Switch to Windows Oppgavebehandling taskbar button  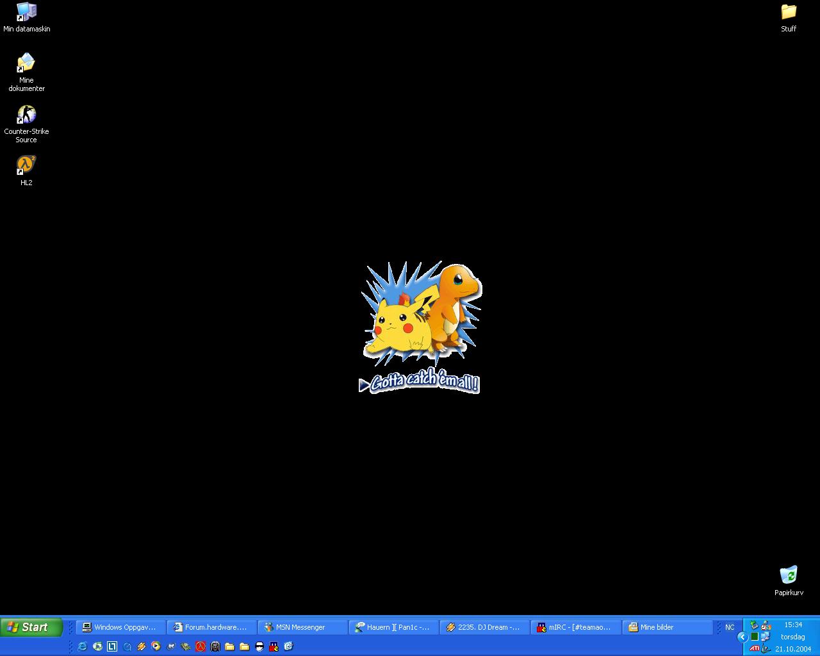pyautogui.click(x=120, y=627)
